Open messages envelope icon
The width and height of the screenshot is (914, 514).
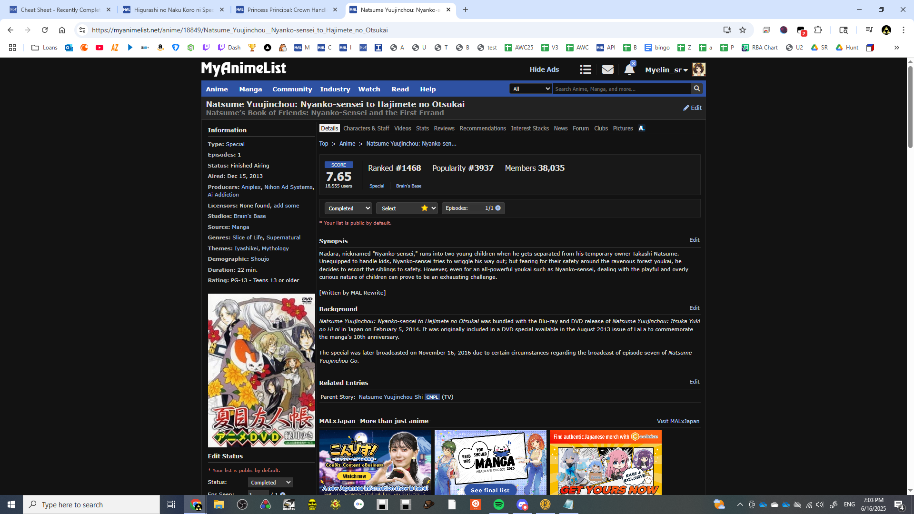[x=607, y=69]
